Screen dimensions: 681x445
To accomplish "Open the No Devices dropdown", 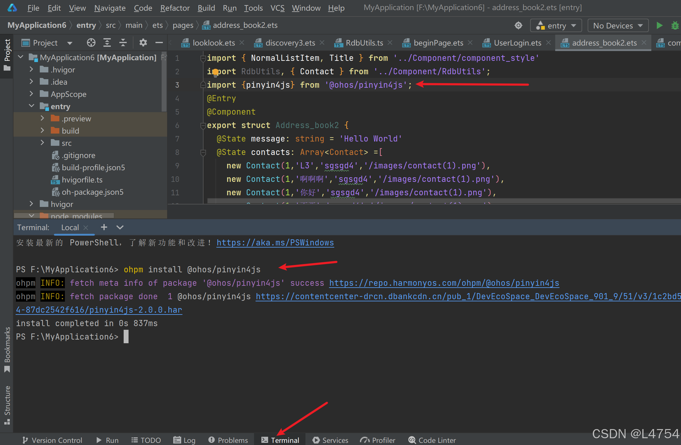I will tap(618, 25).
